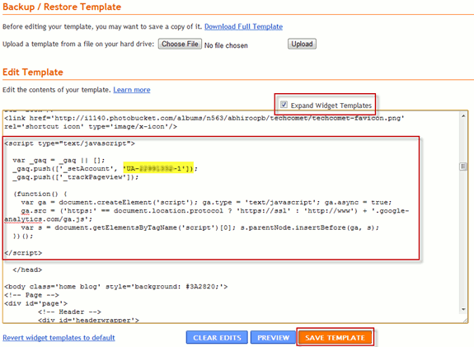Click the <!-- Page --> comment line

click(x=31, y=295)
